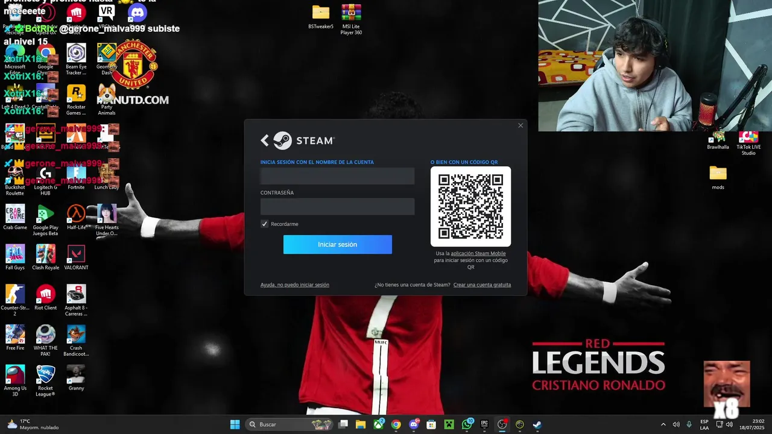Open WHAT THE PAK! desktop icon
The height and width of the screenshot is (434, 772).
[x=45, y=341]
